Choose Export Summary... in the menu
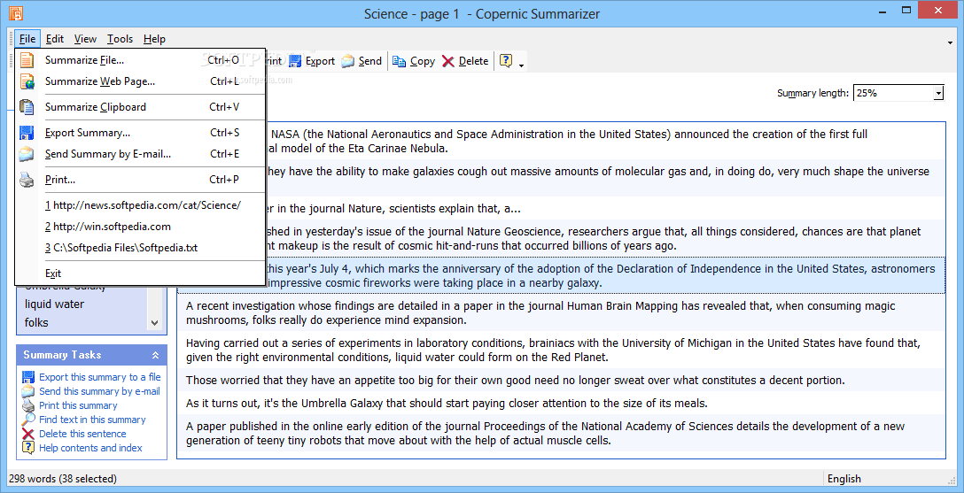The height and width of the screenshot is (493, 964). click(140, 133)
